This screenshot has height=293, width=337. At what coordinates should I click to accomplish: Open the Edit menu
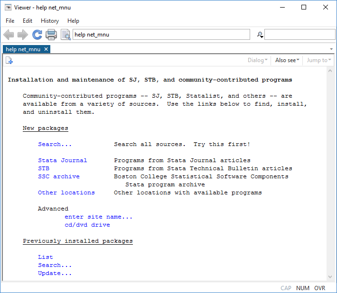[28, 21]
